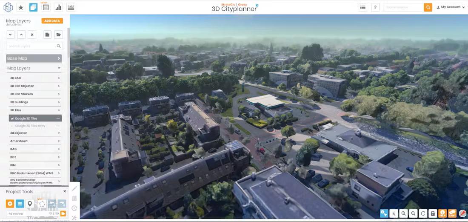468x222 pixels.
Task: Open the chart statistics panel icon
Action: pos(58,7)
